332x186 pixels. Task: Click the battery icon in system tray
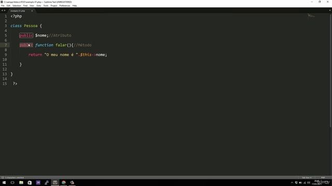(x=300, y=182)
